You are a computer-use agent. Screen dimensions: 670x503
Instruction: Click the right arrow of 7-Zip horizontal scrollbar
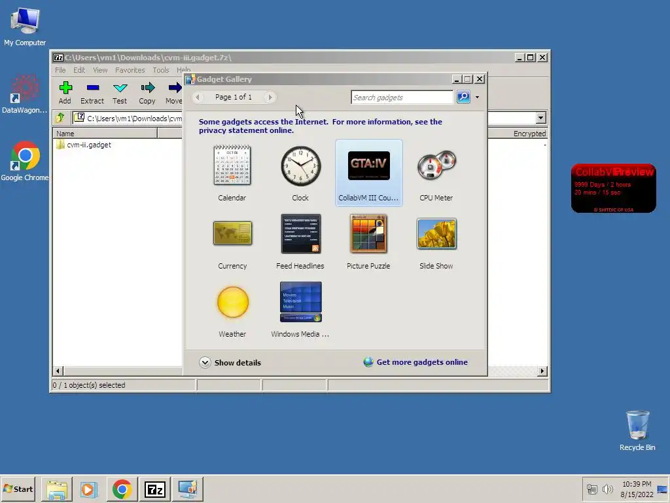point(542,371)
